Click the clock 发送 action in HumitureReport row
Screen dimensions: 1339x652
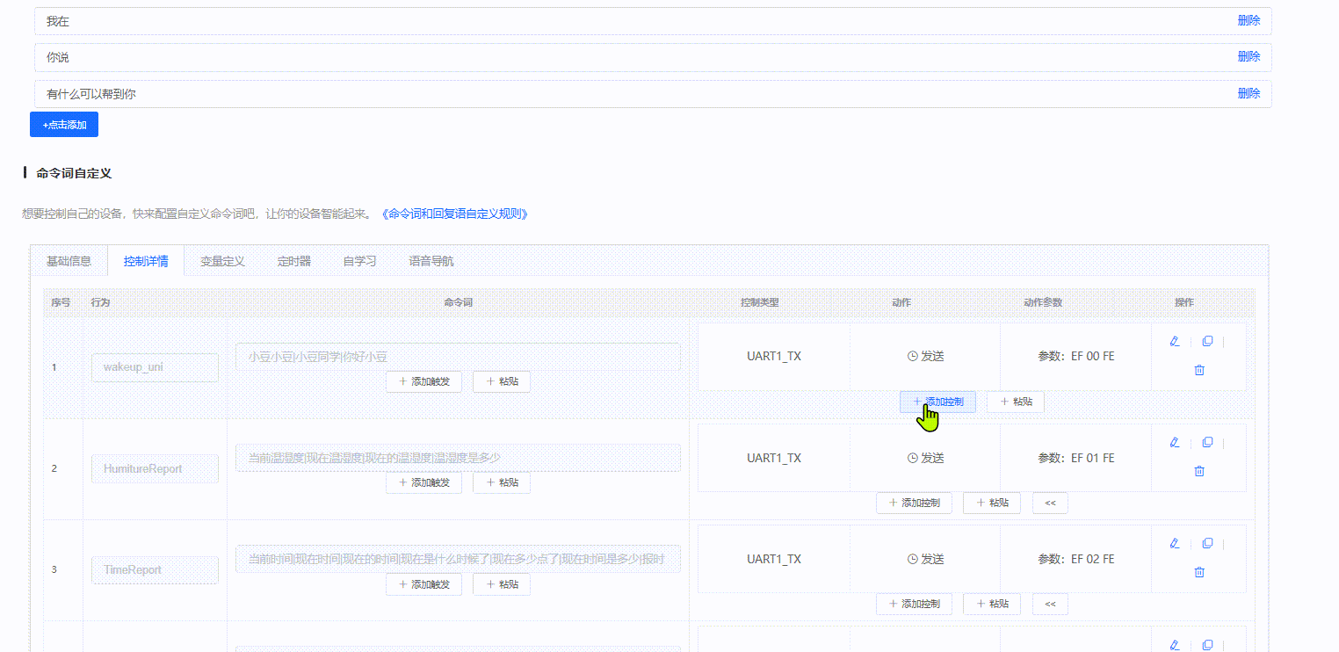pos(925,458)
